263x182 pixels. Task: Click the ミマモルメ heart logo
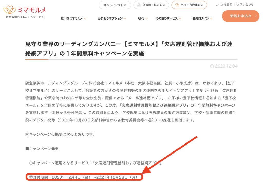point(10,10)
